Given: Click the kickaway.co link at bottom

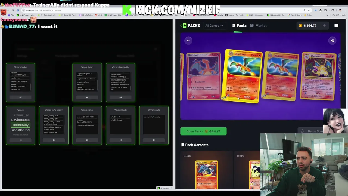Looking at the screenshot, I should click(164, 188).
